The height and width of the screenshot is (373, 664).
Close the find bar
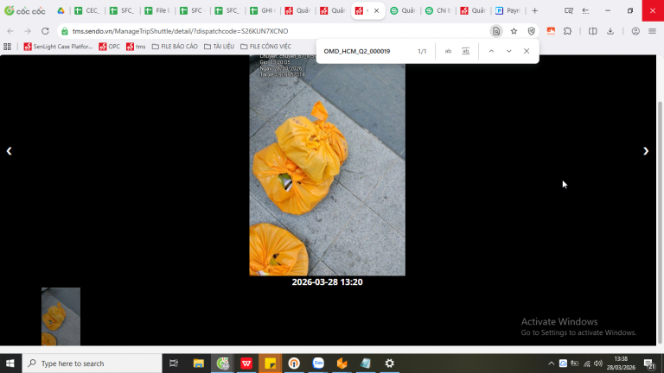point(527,51)
